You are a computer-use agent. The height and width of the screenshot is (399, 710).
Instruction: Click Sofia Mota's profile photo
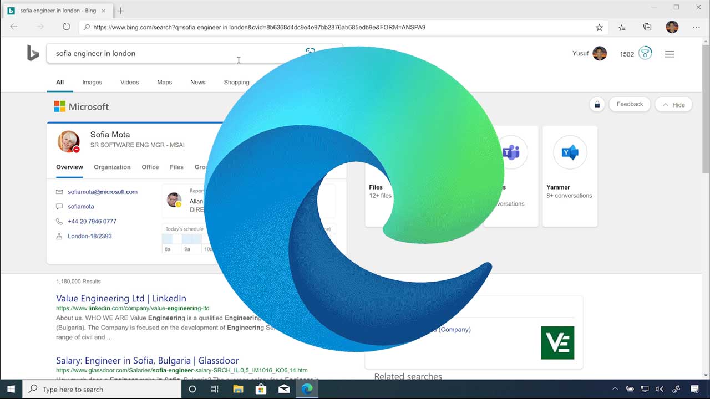pos(69,141)
